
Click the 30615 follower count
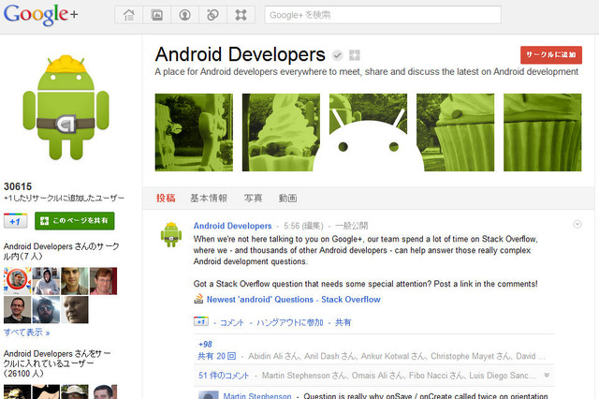(x=18, y=186)
